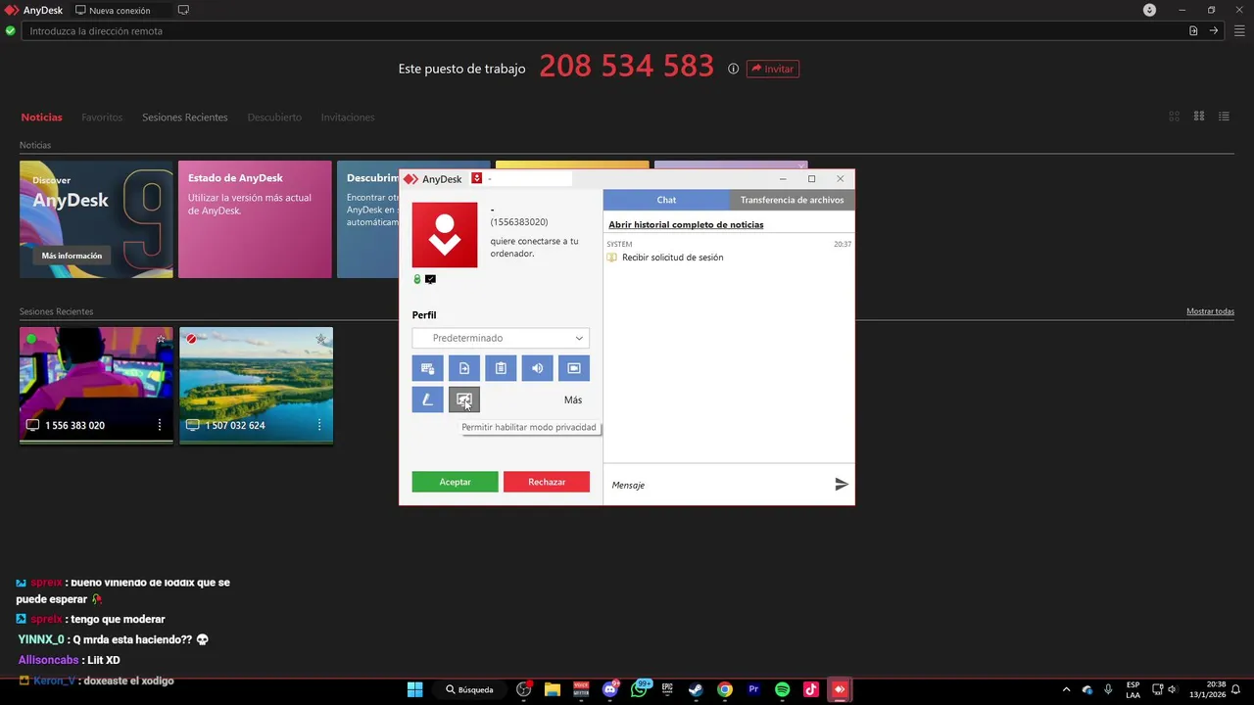The height and width of the screenshot is (705, 1254).
Task: Toggle clipboard access permission
Action: [501, 368]
